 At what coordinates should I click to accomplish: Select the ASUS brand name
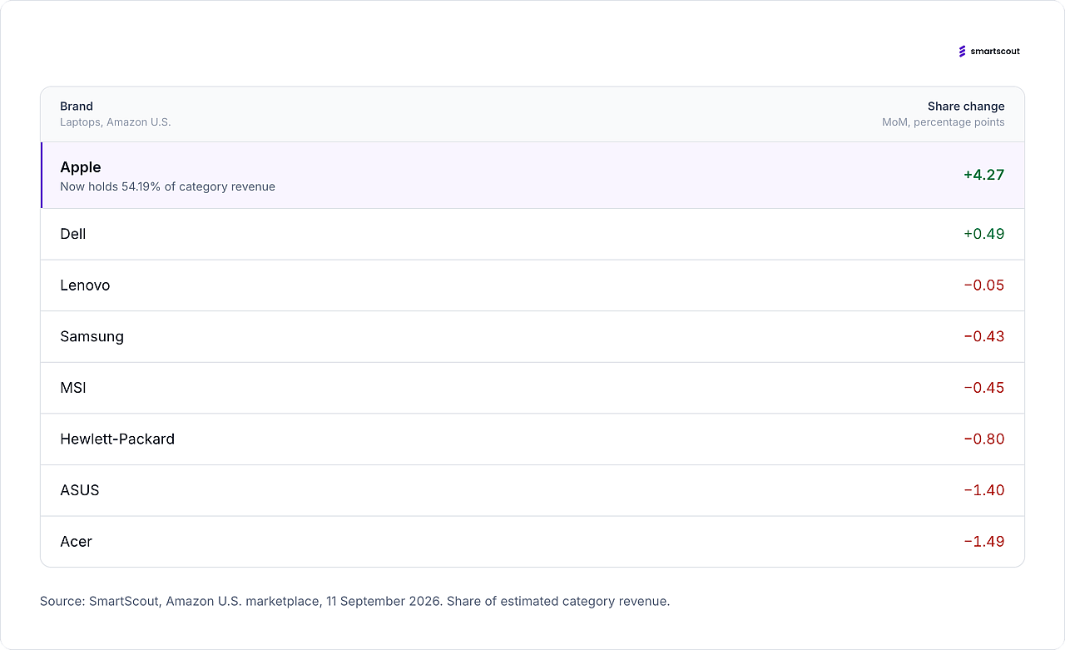[x=80, y=490]
